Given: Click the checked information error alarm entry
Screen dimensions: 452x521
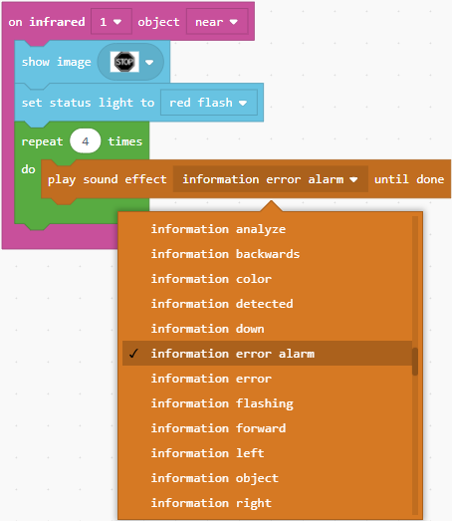Looking at the screenshot, I should [x=268, y=354].
